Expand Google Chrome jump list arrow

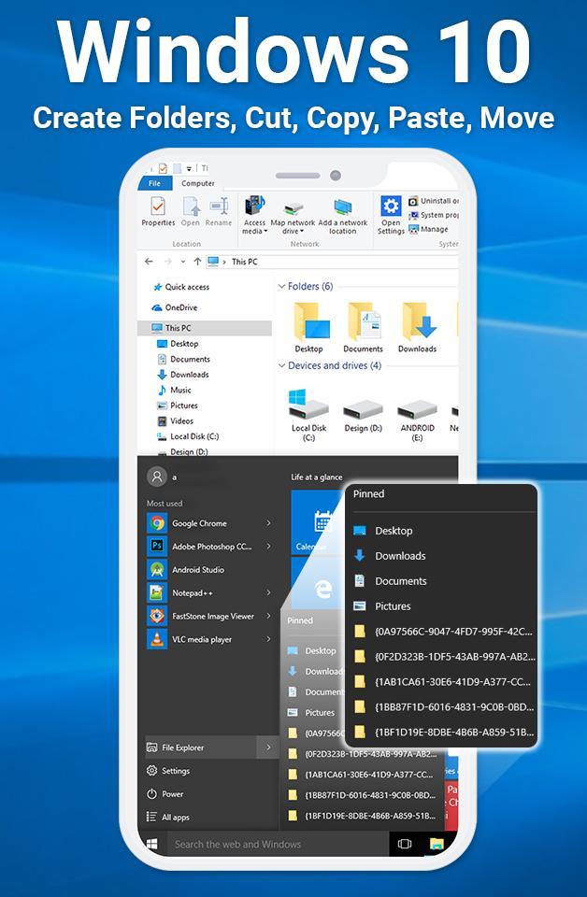268,523
